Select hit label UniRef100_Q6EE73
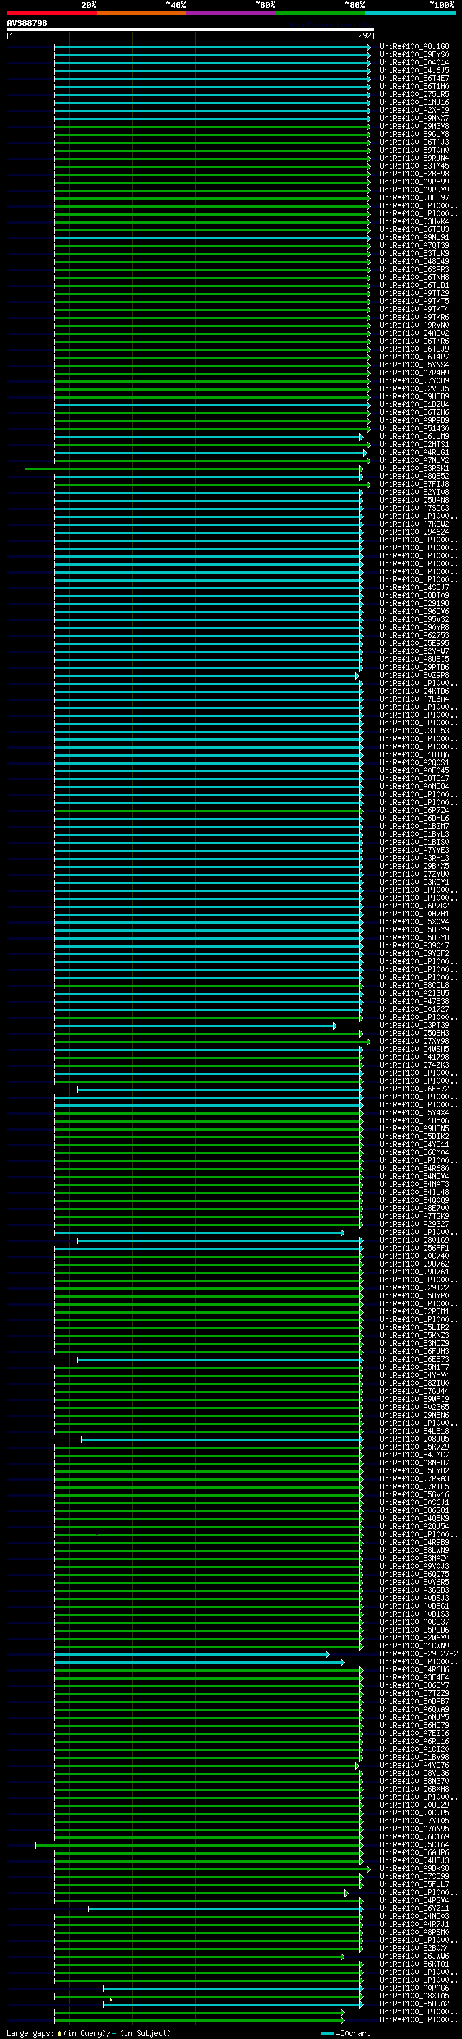The image size is (462, 2039). (414, 1360)
